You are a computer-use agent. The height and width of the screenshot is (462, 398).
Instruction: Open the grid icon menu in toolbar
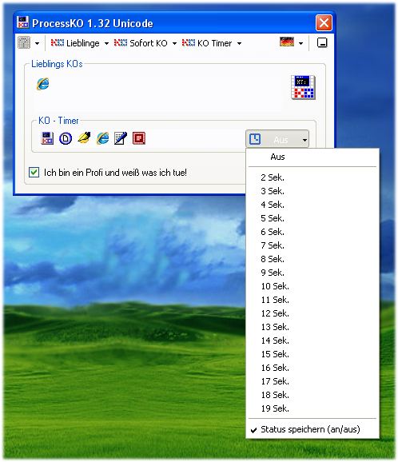(x=24, y=42)
